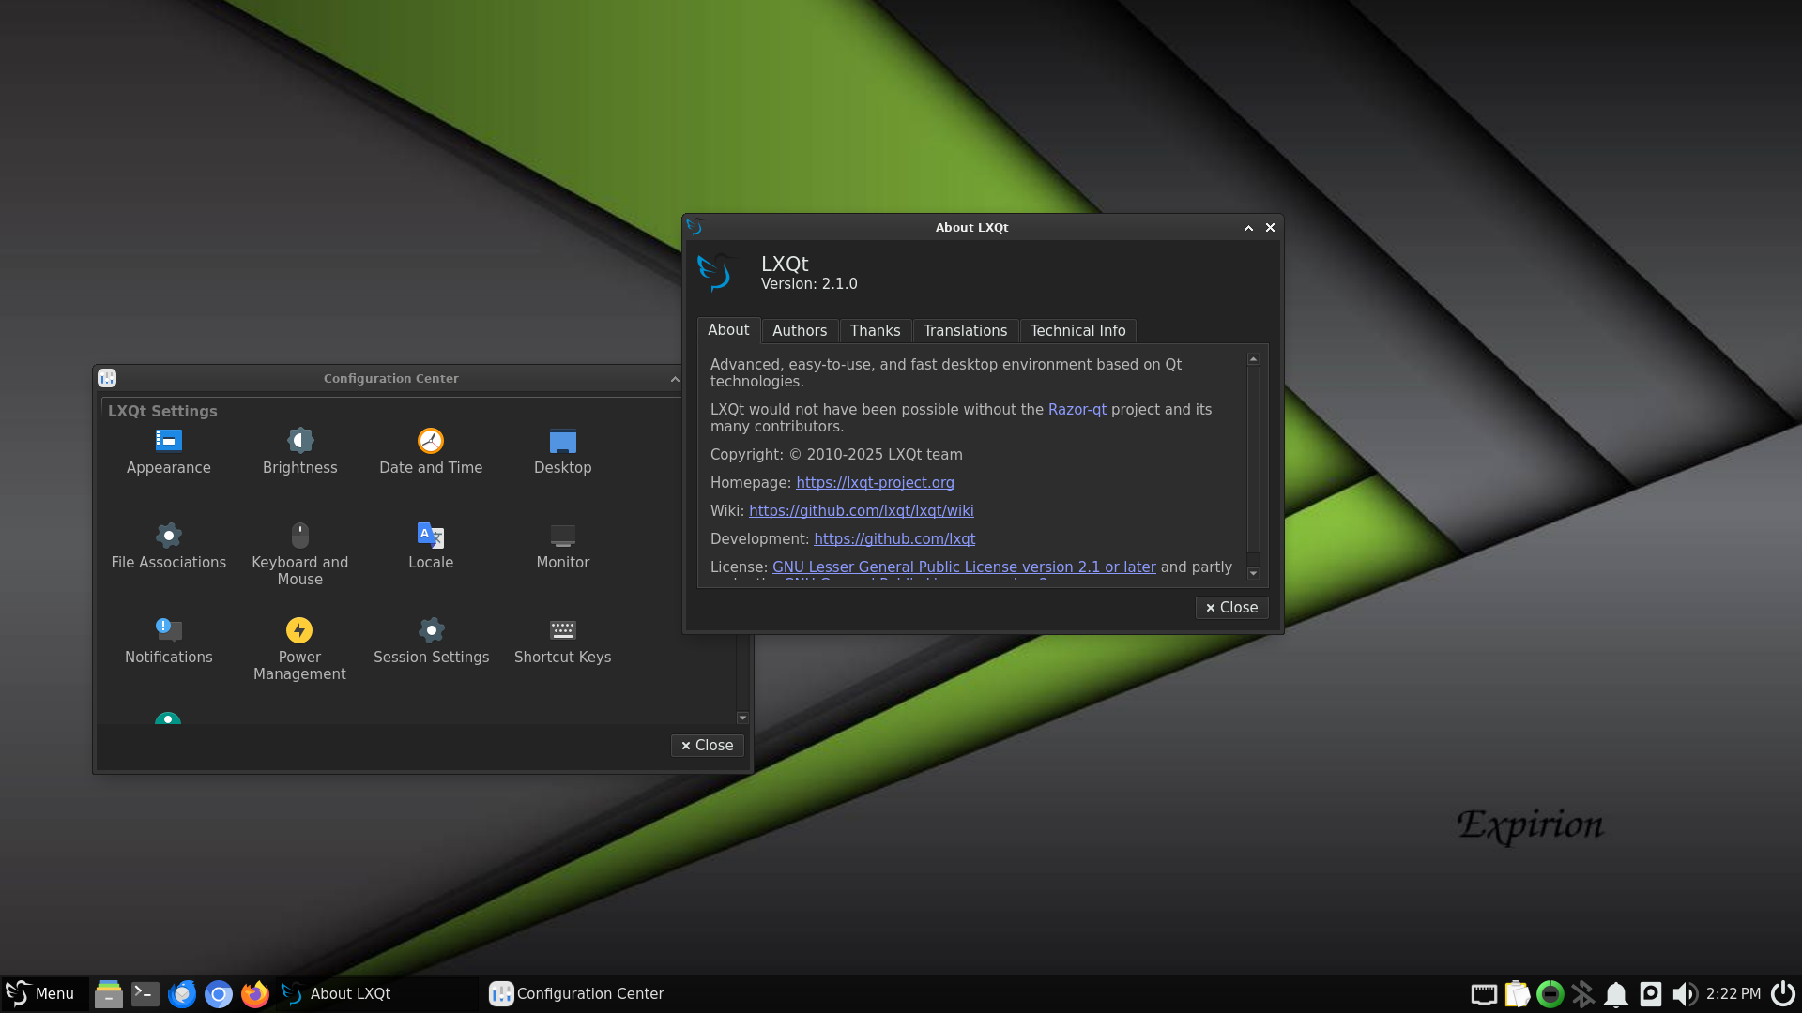Image resolution: width=1802 pixels, height=1013 pixels.
Task: Click the power button in the panel
Action: 1782,993
